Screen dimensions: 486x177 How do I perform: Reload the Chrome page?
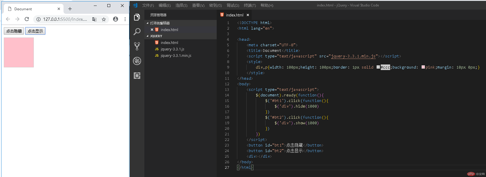tap(27, 19)
